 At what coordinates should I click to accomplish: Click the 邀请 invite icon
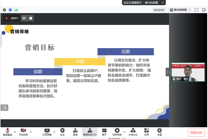tap(75, 132)
